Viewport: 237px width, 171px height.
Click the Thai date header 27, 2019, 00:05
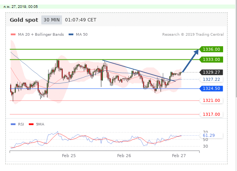pos(21,7)
